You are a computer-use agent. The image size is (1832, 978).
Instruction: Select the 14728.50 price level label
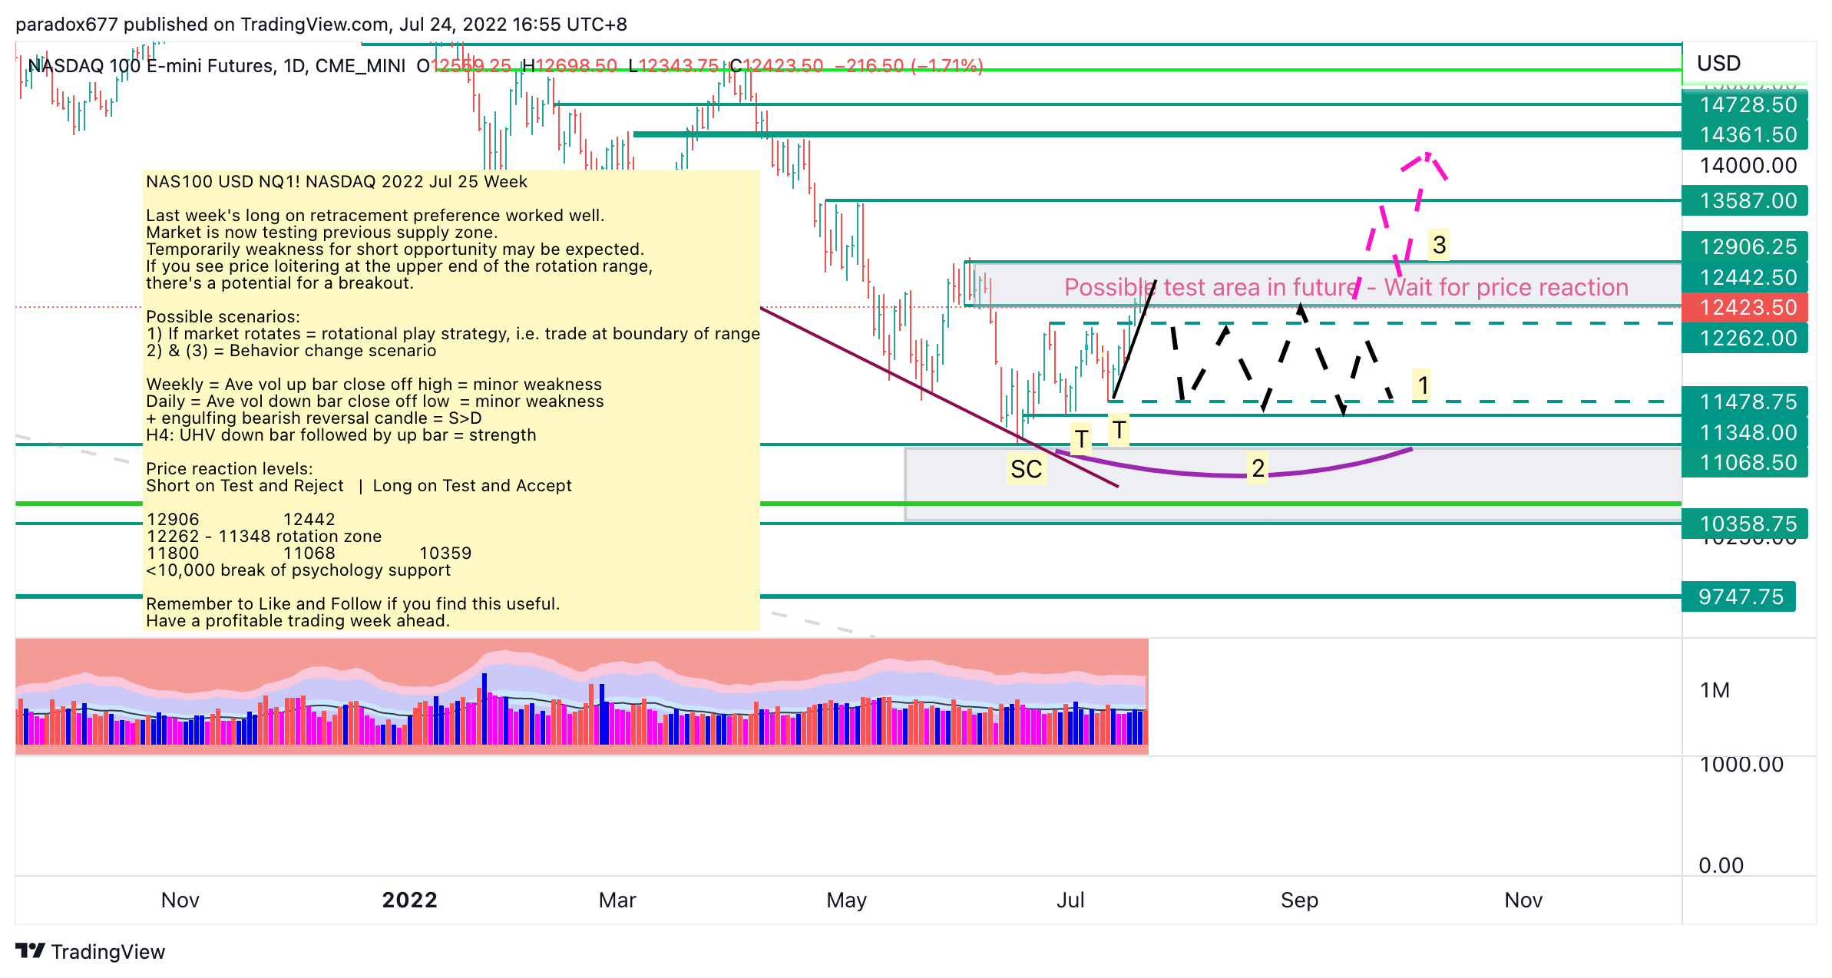coord(1744,104)
